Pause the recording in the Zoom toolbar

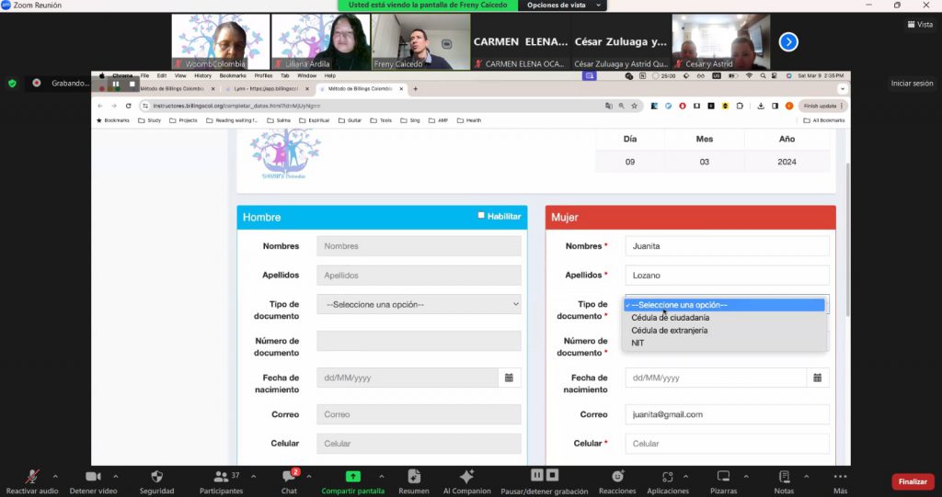click(537, 475)
